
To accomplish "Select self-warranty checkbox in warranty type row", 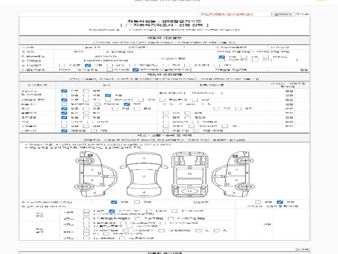I will click(x=110, y=70).
